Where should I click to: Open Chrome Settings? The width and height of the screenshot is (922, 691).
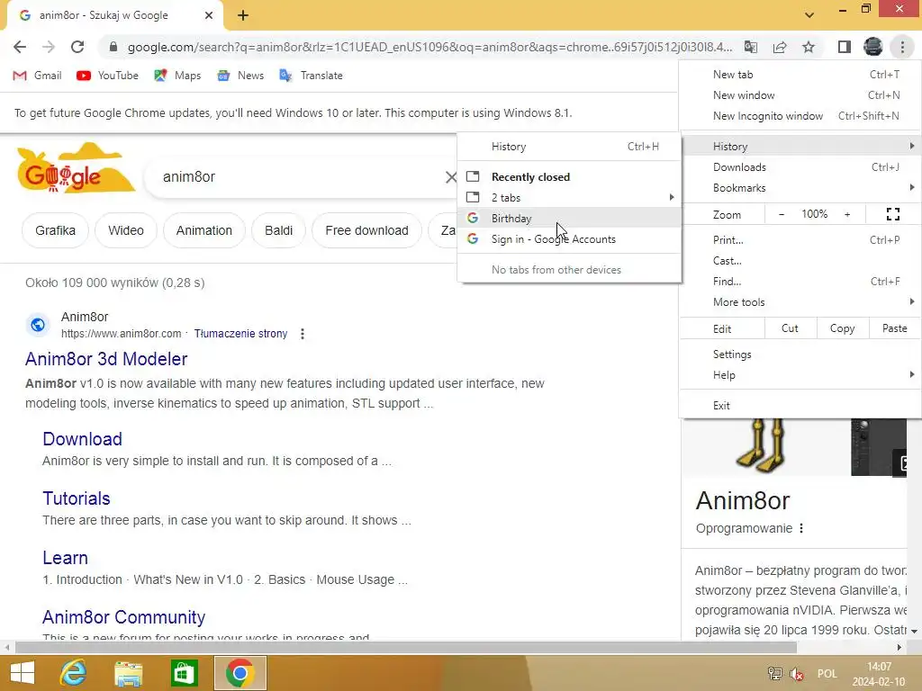(800, 354)
